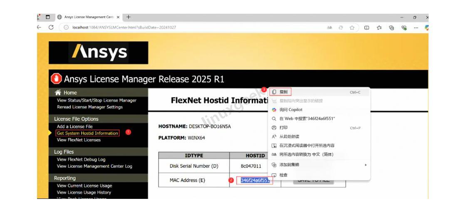Click hostname DESKTOP-BO16N5A text
The width and height of the screenshot is (466, 213).
click(x=210, y=127)
